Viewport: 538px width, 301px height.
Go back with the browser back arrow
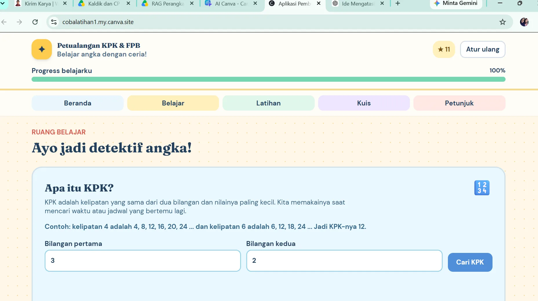[x=4, y=22]
